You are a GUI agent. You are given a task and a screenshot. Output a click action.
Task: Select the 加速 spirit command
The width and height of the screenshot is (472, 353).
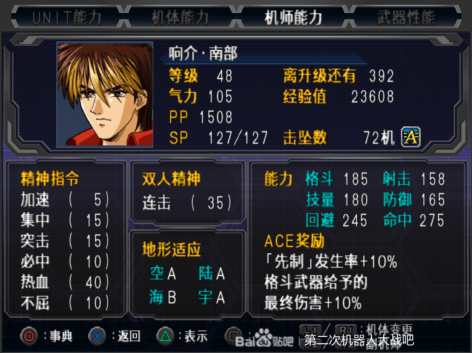click(x=65, y=200)
